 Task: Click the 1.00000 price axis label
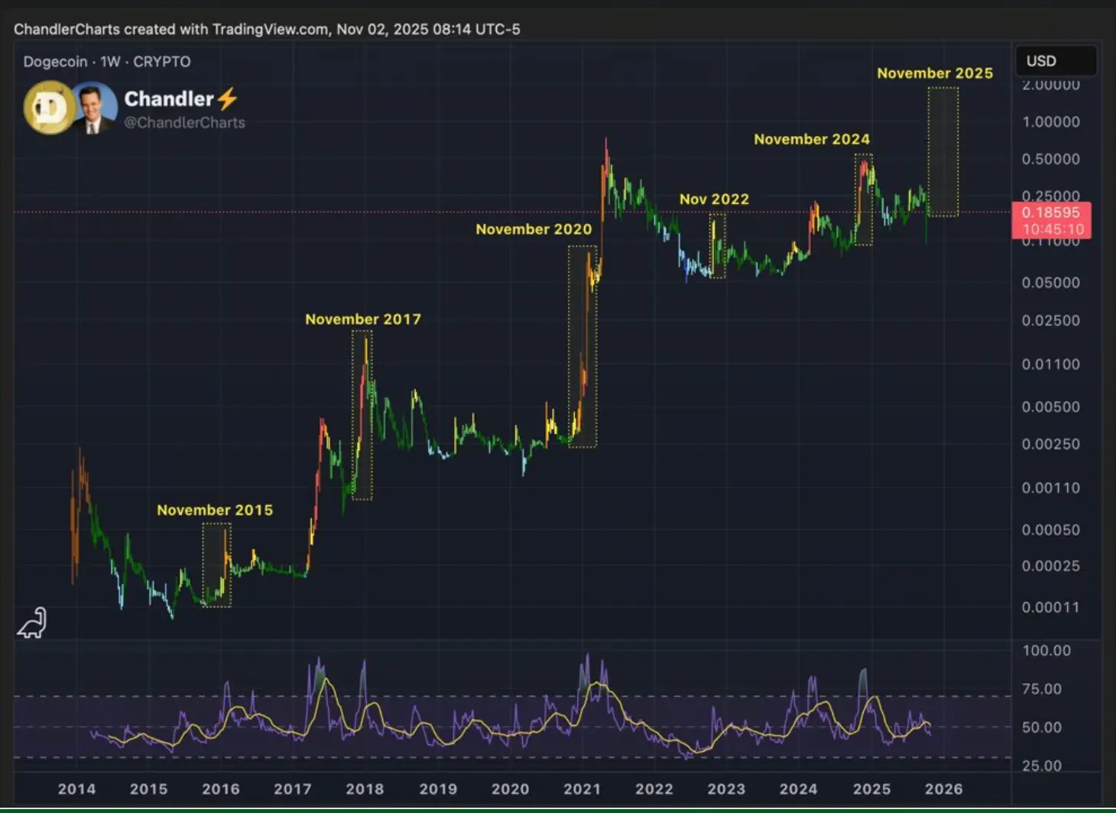(1051, 121)
